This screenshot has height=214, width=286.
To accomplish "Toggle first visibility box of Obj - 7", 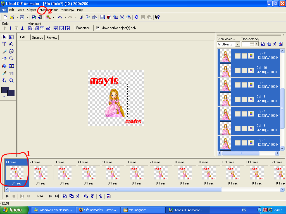I will [237, 114].
